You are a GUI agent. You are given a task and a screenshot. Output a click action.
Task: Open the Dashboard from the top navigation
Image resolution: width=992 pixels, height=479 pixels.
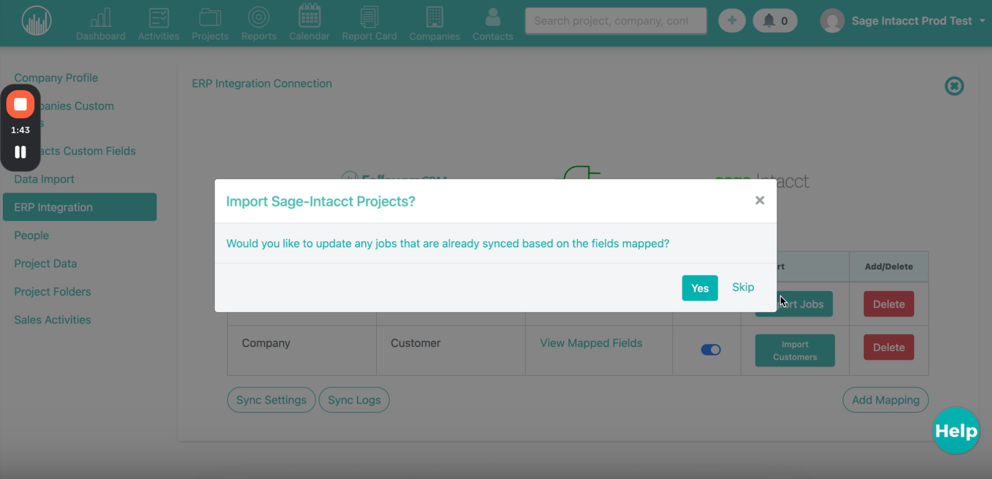coord(100,24)
